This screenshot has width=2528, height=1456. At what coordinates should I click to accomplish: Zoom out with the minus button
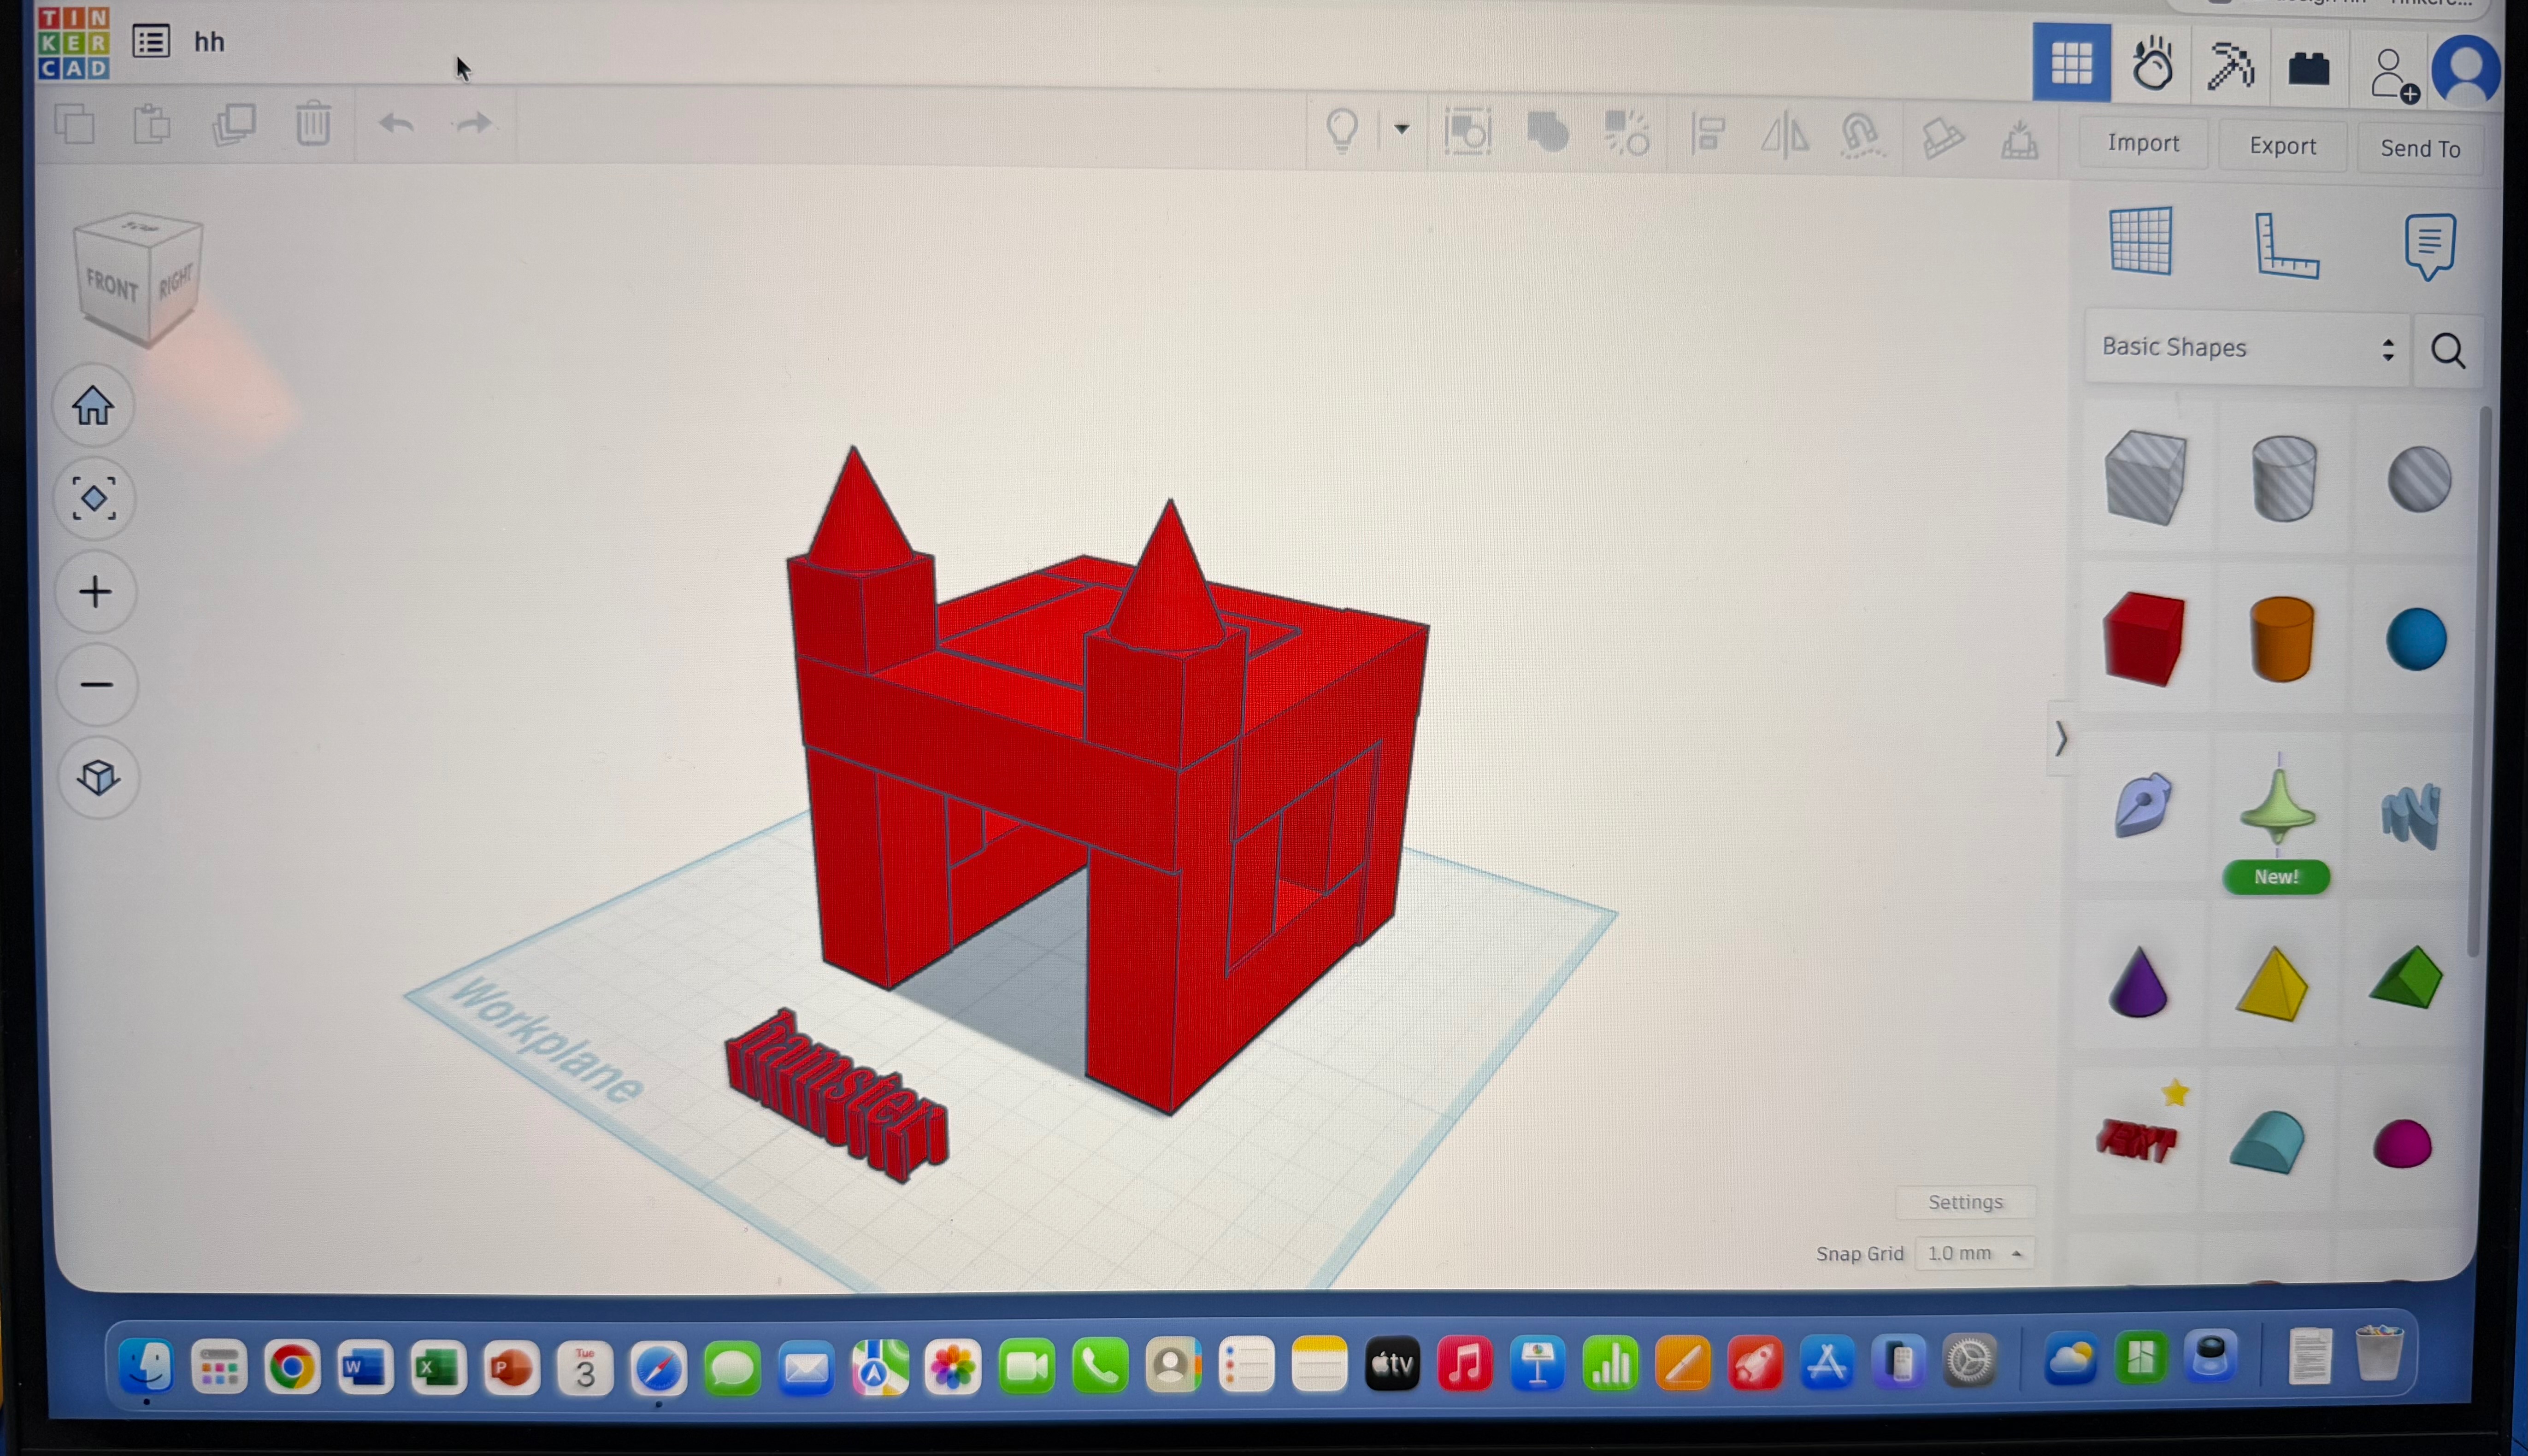(x=96, y=685)
